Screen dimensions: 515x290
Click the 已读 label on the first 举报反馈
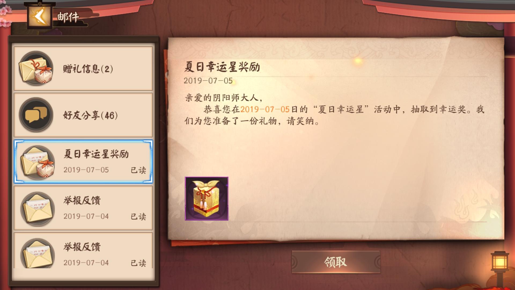pyautogui.click(x=138, y=216)
